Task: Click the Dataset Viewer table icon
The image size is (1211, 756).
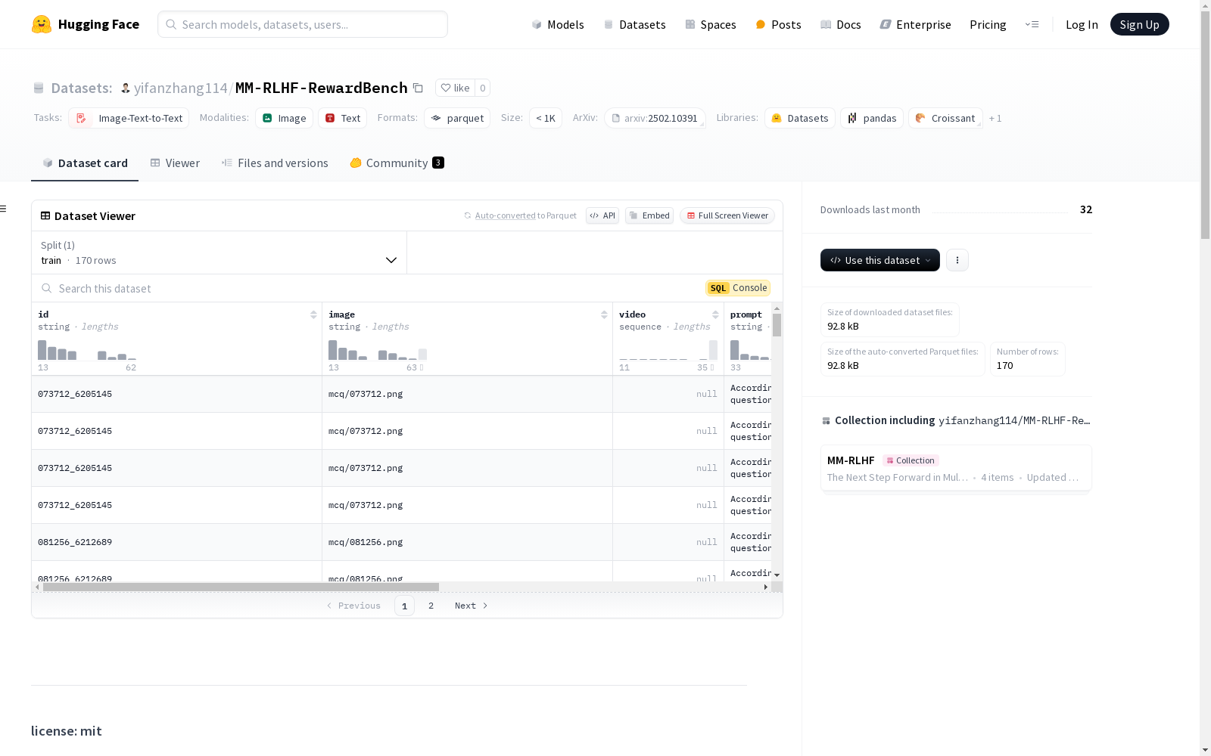Action: click(45, 215)
